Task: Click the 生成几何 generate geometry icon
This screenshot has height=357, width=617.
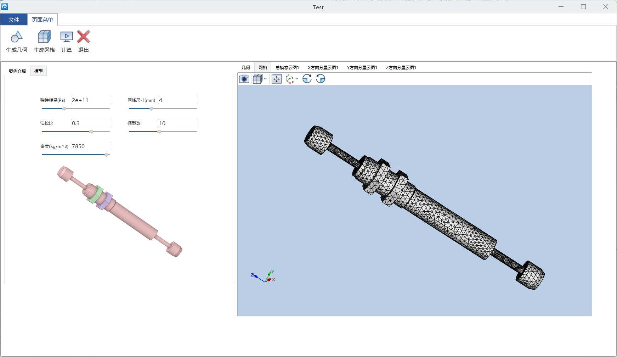Action: [x=17, y=37]
